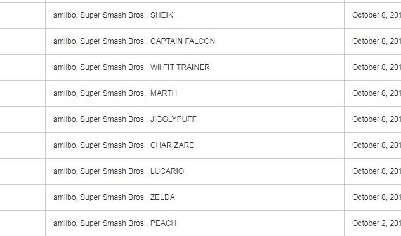This screenshot has width=401, height=236.
Task: Click the date cell beside SHEIK
Action: click(376, 15)
